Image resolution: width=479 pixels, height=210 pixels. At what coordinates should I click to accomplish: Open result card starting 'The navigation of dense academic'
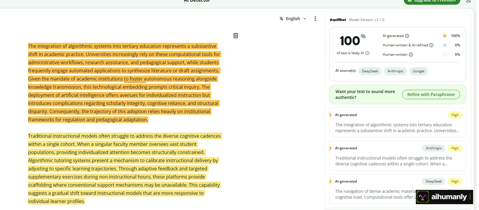pos(397,189)
